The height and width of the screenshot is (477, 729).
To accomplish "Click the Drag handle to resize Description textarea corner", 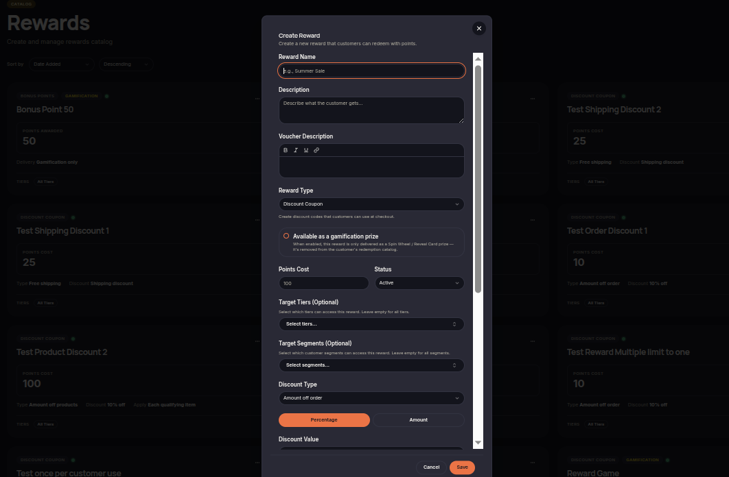I will click(461, 121).
